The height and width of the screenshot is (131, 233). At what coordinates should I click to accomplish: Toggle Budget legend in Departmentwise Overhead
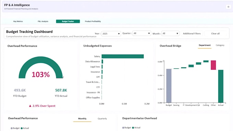coord(126,128)
